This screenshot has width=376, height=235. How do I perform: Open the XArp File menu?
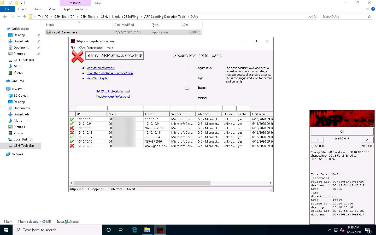tap(73, 48)
